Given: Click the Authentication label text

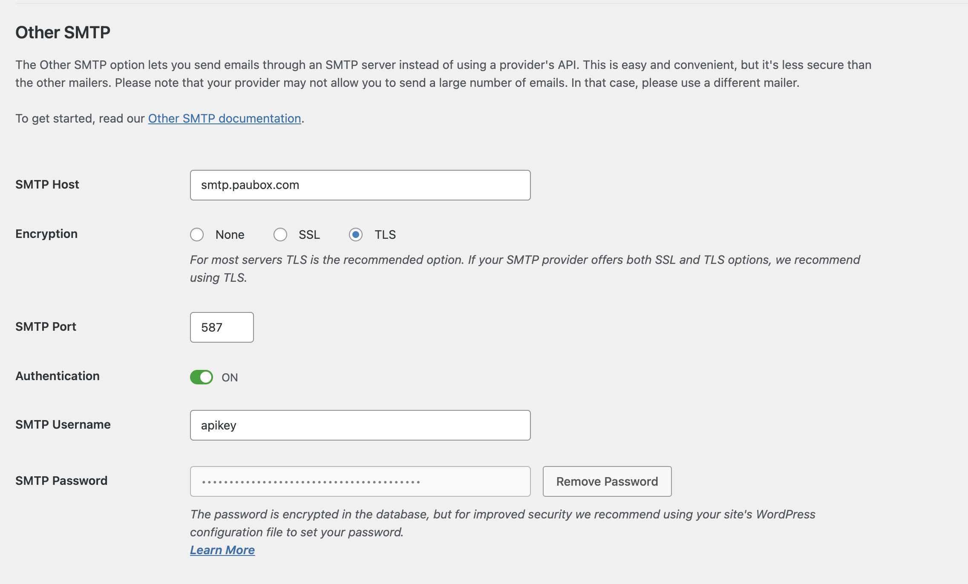Looking at the screenshot, I should [58, 376].
